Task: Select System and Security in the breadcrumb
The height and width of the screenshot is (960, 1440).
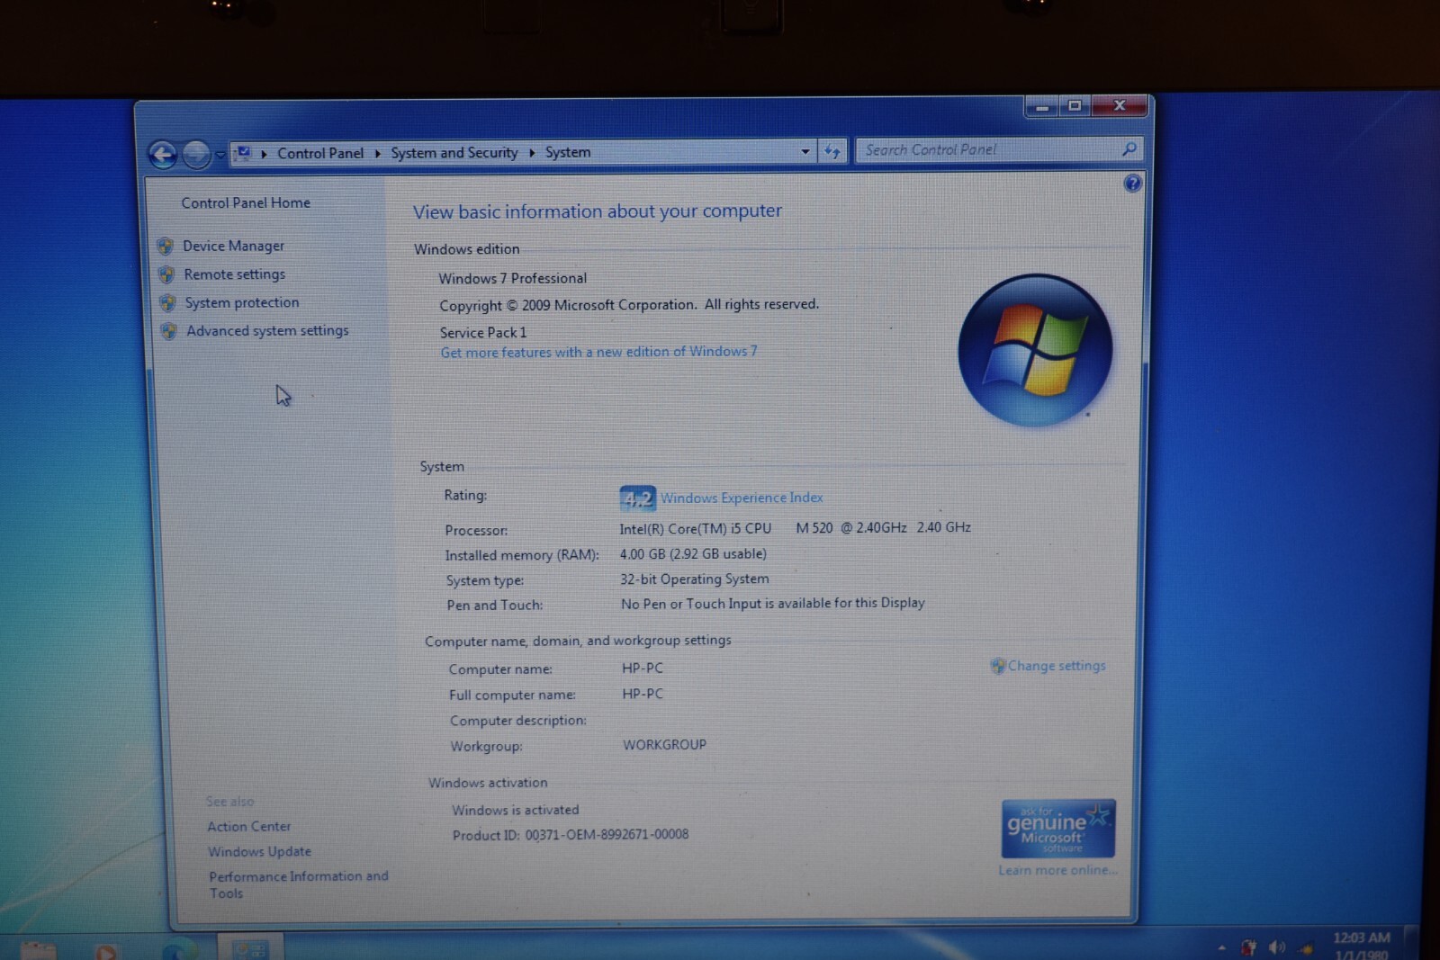Action: click(x=454, y=153)
